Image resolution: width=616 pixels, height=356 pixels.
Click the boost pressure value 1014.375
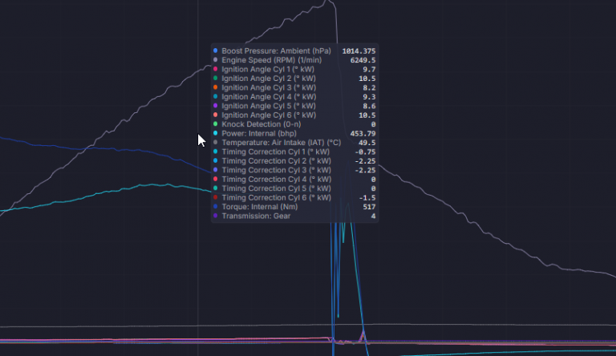359,51
